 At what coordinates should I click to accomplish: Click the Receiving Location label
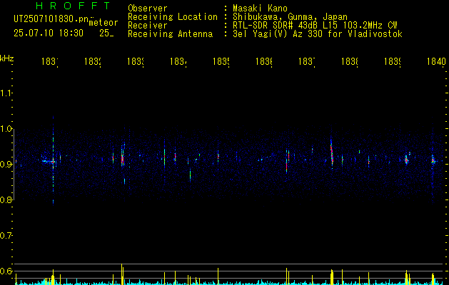173,17
